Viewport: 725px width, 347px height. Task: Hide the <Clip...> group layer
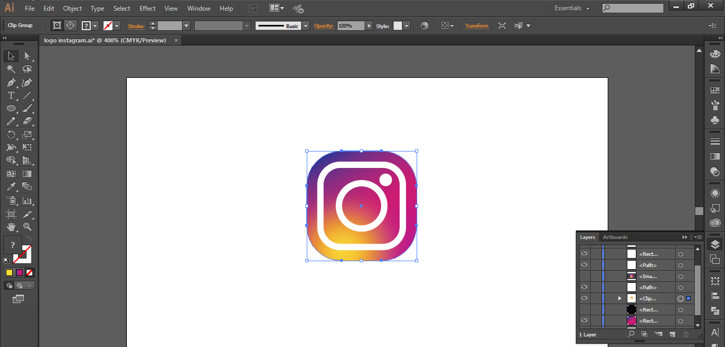tap(584, 298)
